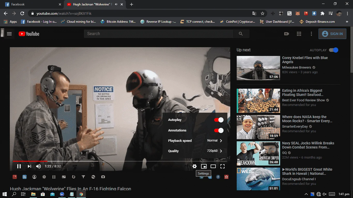
Task: Click the red star icon below the video
Action: tap(226, 177)
